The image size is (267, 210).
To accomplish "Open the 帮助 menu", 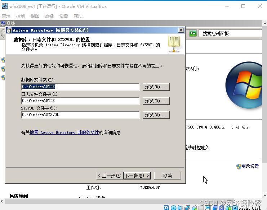I will [x=78, y=16].
